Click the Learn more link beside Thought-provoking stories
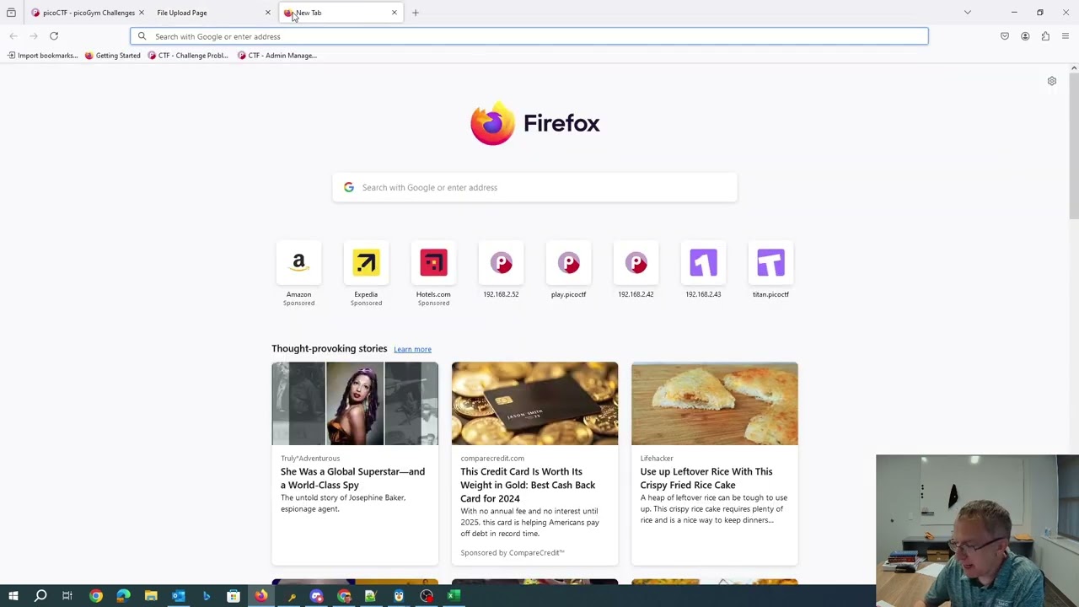 (x=412, y=349)
